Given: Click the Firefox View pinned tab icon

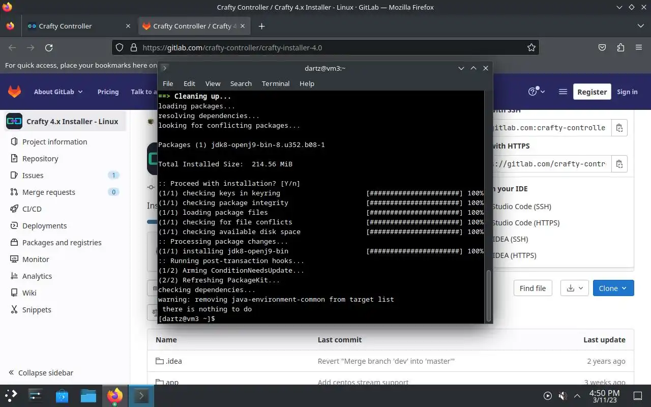Looking at the screenshot, I should point(10,26).
